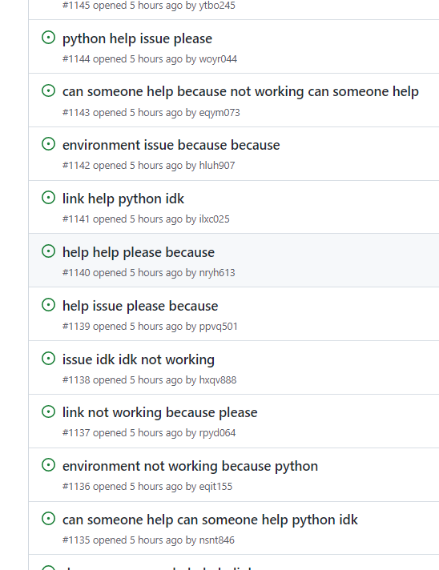This screenshot has height=570, width=439.
Task: Click '#1145 opened 5 hours ago' text
Action: point(123,6)
